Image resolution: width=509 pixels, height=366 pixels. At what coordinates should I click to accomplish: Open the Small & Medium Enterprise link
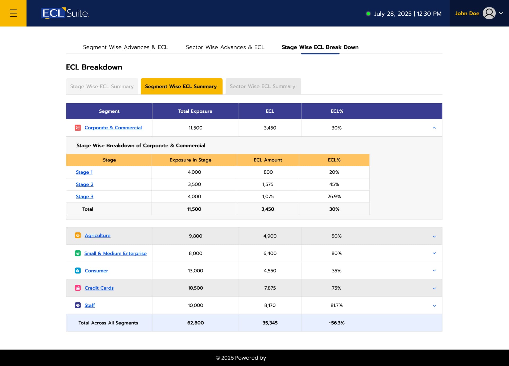coord(115,253)
